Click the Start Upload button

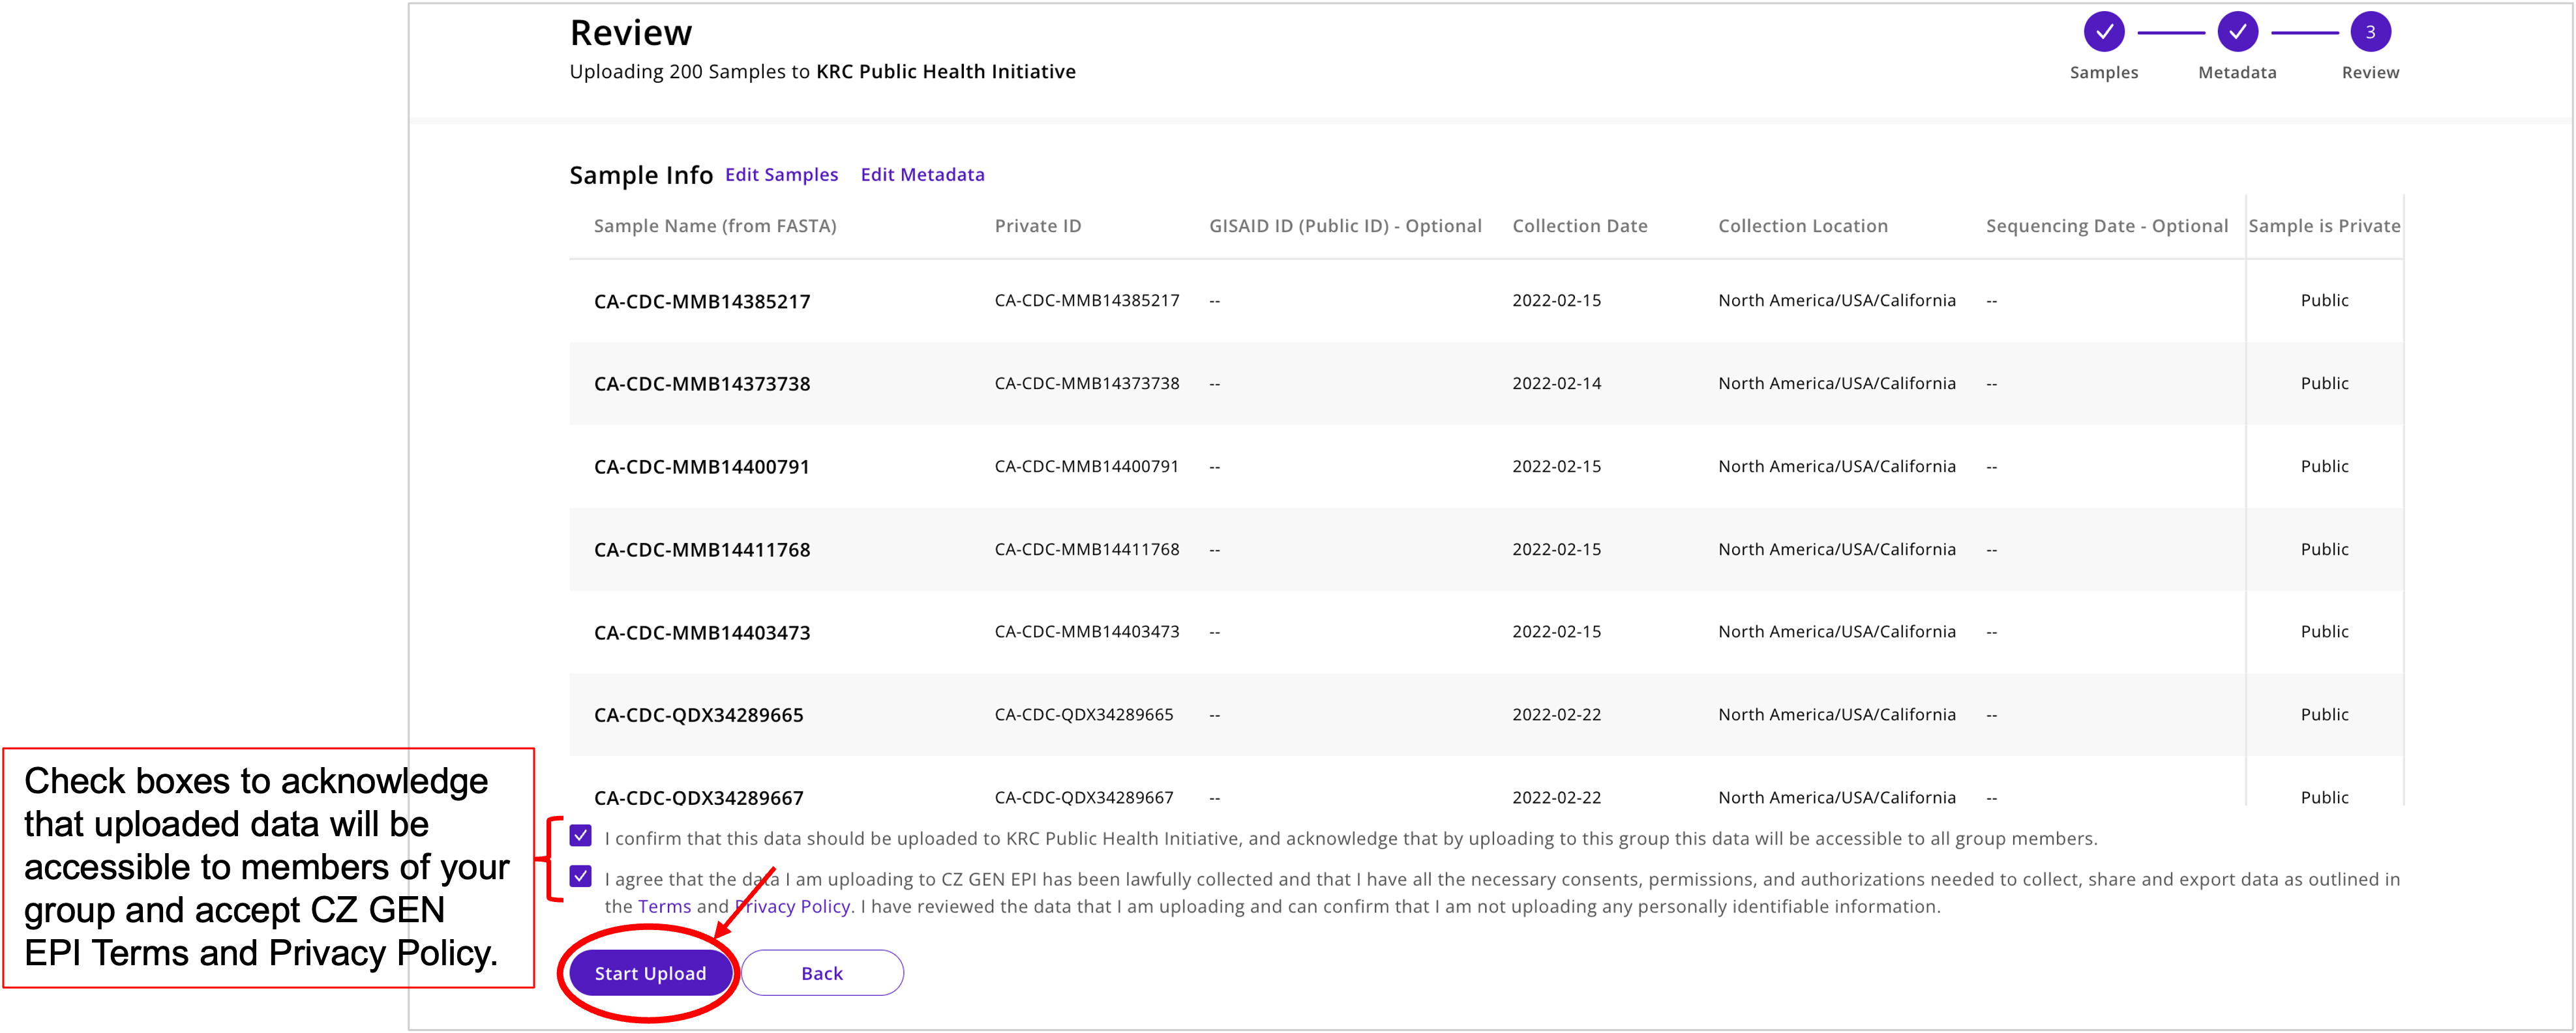(650, 973)
